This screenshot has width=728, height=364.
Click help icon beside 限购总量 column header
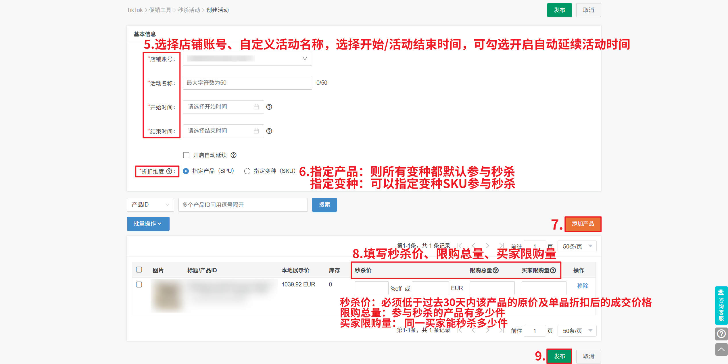click(496, 270)
